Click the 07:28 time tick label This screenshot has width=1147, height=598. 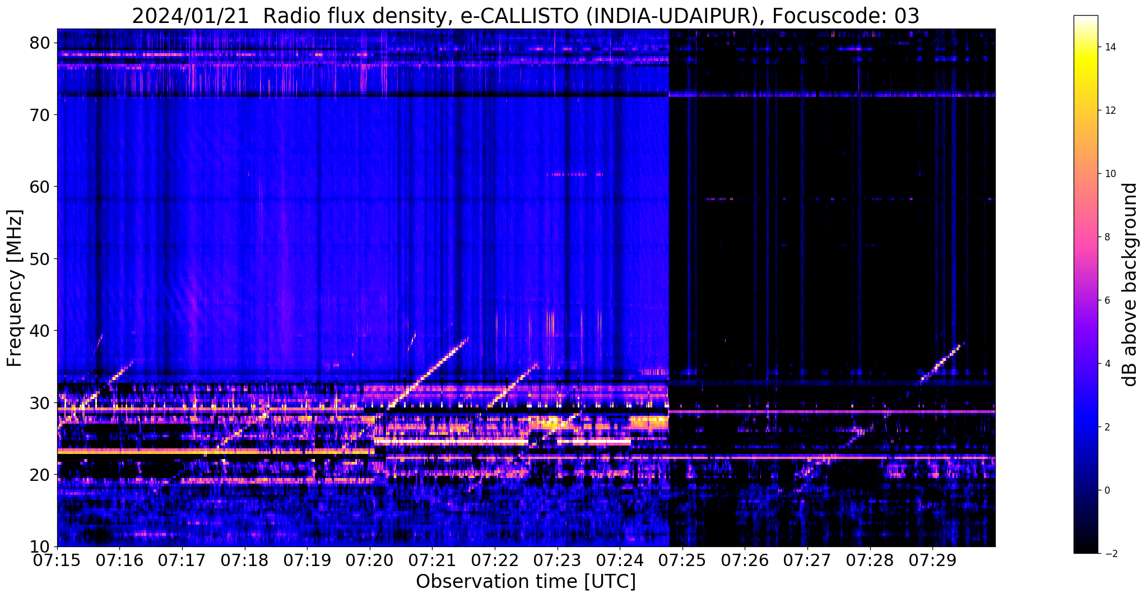[x=870, y=561]
